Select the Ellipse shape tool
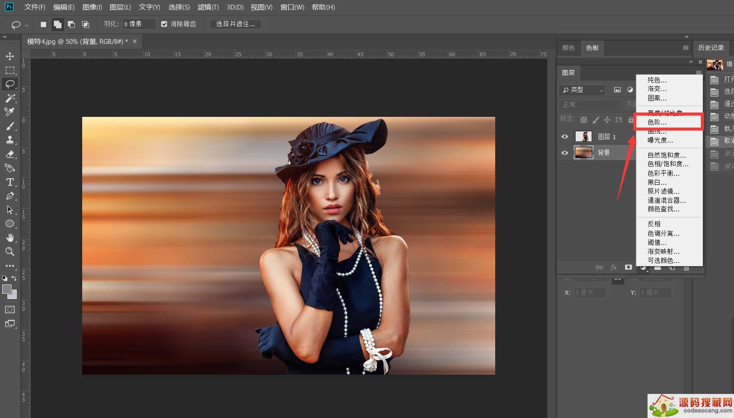This screenshot has height=418, width=734. click(x=10, y=224)
